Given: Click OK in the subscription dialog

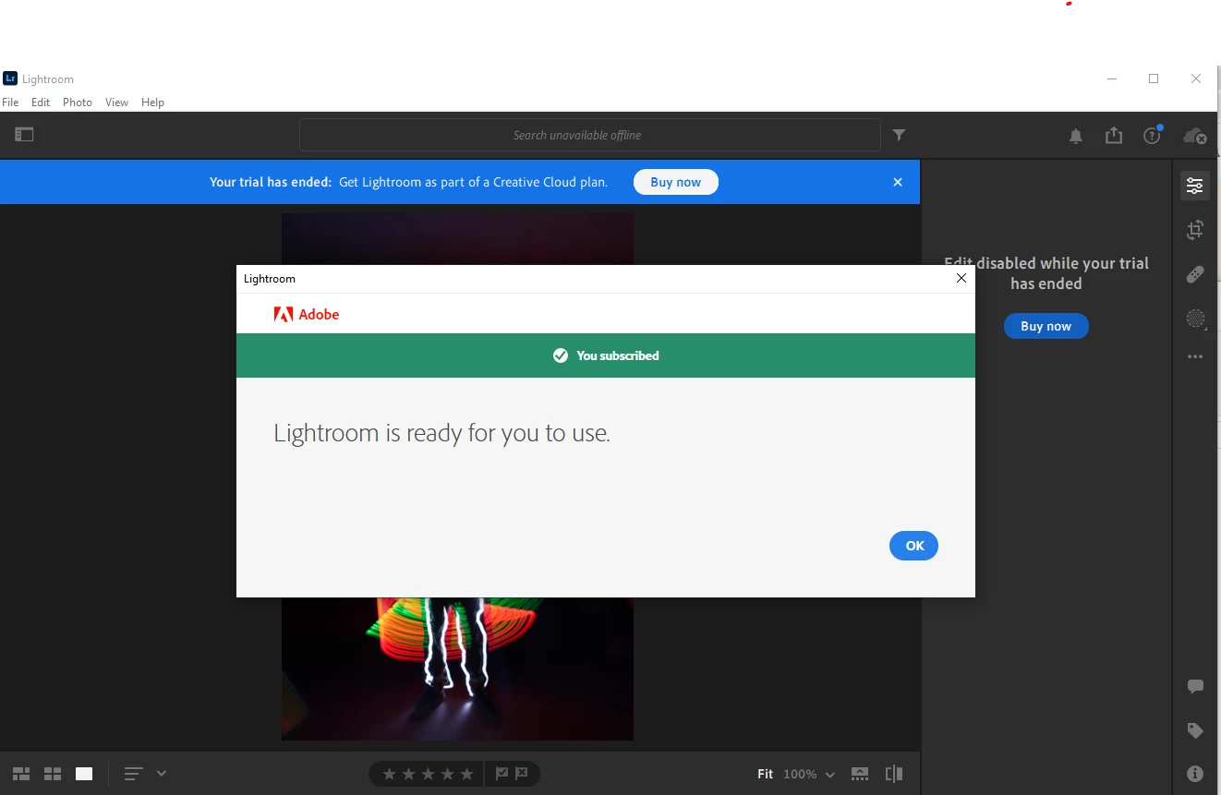Looking at the screenshot, I should click(914, 546).
